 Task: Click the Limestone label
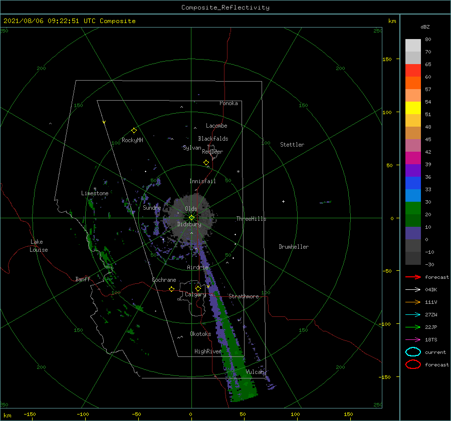pyautogui.click(x=95, y=193)
